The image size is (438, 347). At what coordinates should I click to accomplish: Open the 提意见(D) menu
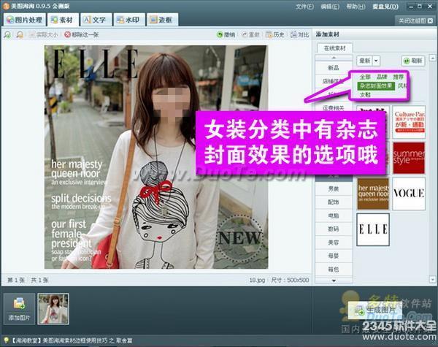385,6
